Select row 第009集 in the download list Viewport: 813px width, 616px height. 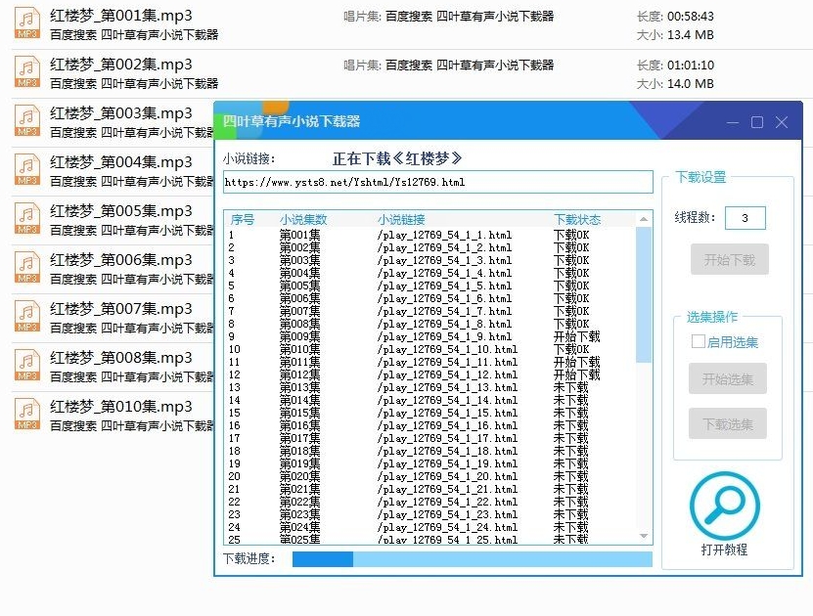pos(429,336)
